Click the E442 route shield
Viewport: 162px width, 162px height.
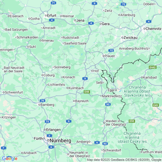coord(153,67)
